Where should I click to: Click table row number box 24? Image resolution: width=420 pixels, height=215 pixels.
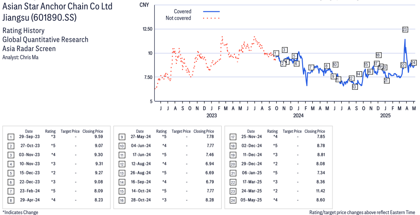tap(233, 201)
